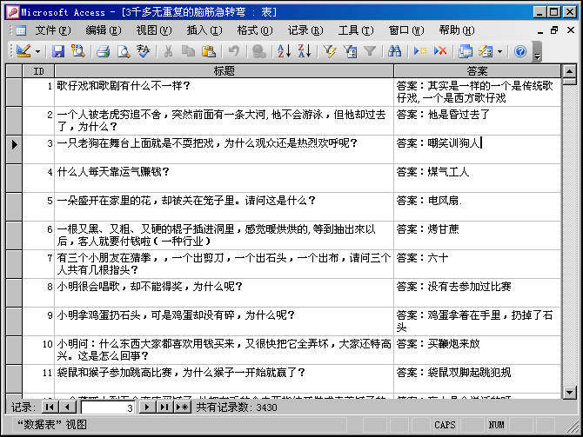Click the New Record toolbar icon
583x437 pixels.
(x=420, y=51)
